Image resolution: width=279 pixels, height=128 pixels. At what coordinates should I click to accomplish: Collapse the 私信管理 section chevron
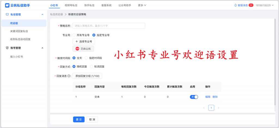(42, 14)
